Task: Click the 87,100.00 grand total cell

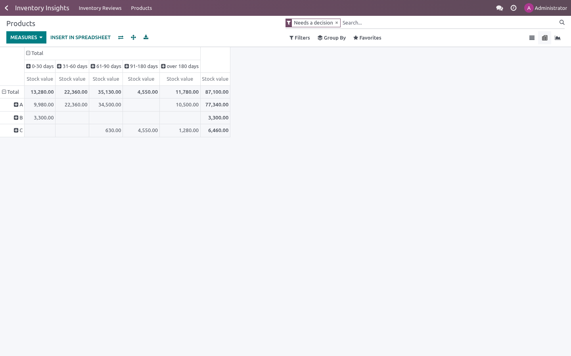Action: coord(215,92)
